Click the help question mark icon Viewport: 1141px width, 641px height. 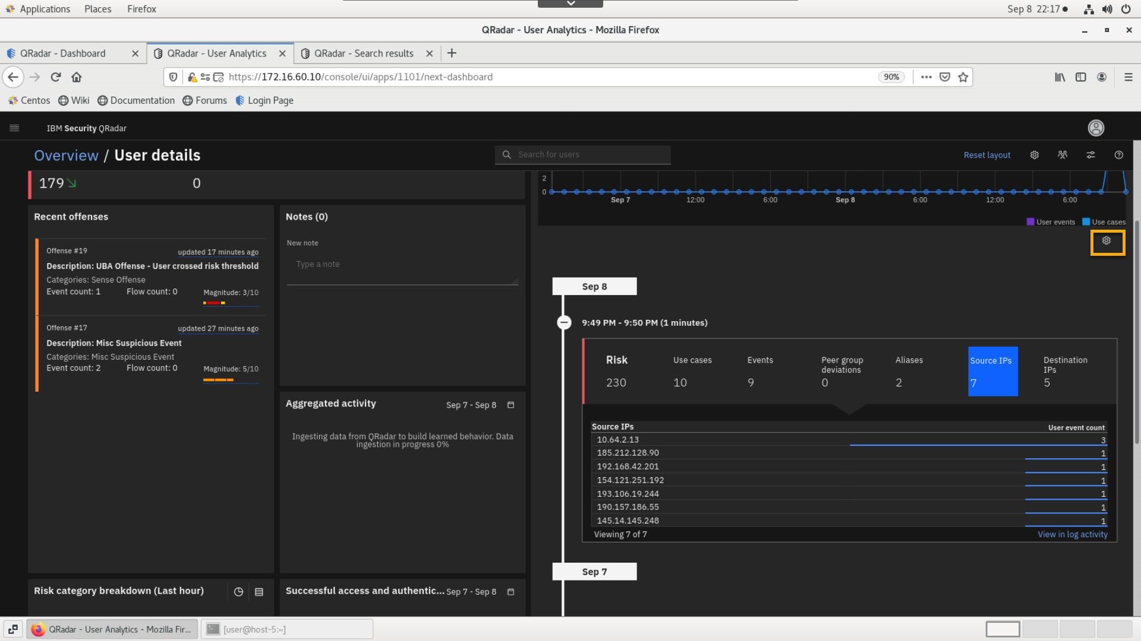[1118, 155]
